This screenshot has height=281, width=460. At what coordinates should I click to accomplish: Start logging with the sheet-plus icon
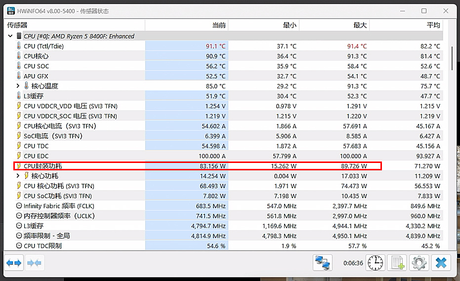(398, 263)
